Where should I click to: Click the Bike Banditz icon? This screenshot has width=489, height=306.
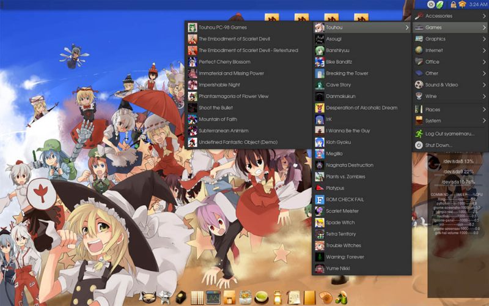coord(320,62)
